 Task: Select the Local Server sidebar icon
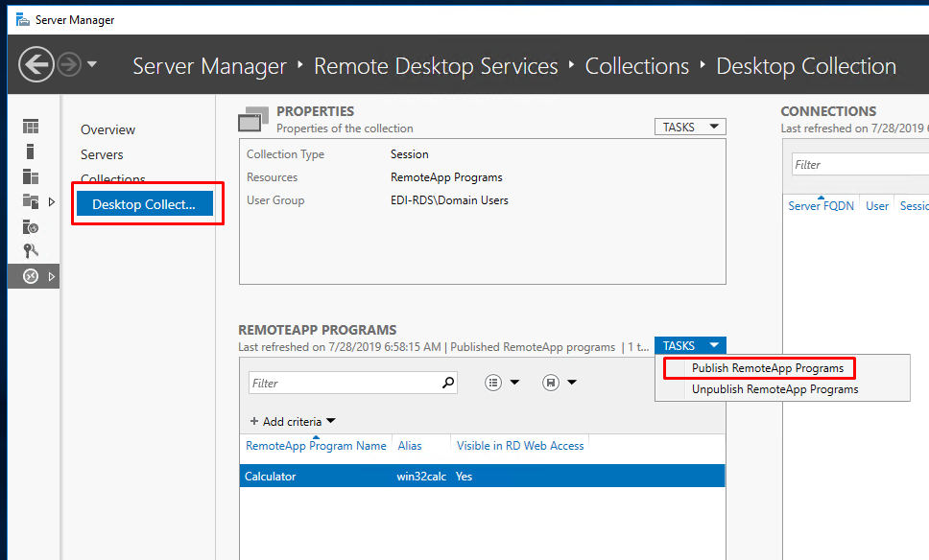30,152
